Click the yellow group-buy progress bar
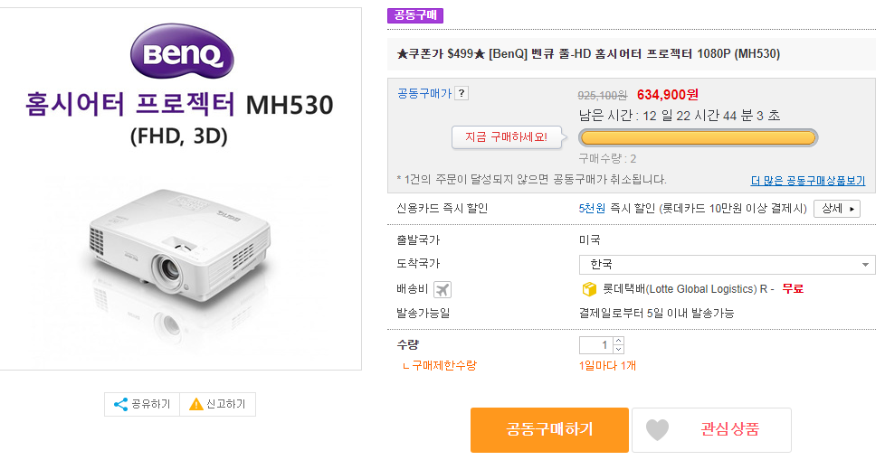This screenshot has height=460, width=885. coord(698,137)
